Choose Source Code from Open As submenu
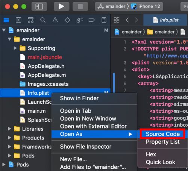 (x=163, y=134)
